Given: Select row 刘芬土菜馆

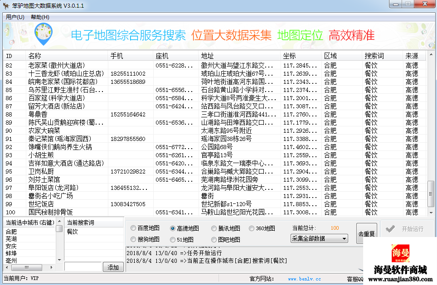Looking at the screenshot, I should [214, 179].
